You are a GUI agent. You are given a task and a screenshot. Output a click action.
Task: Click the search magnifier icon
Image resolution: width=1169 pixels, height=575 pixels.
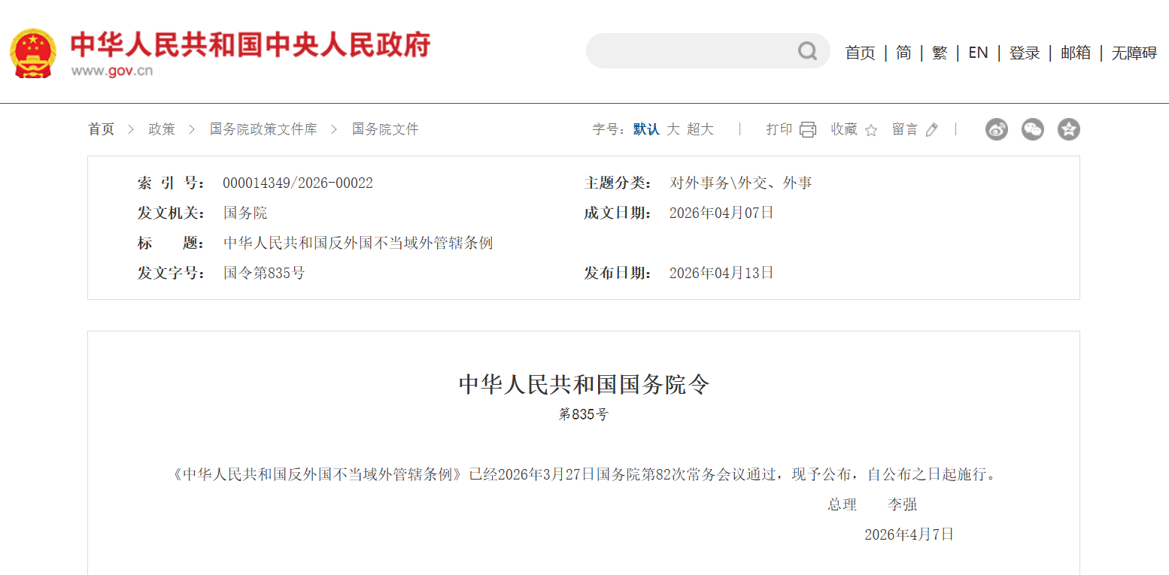(x=806, y=50)
